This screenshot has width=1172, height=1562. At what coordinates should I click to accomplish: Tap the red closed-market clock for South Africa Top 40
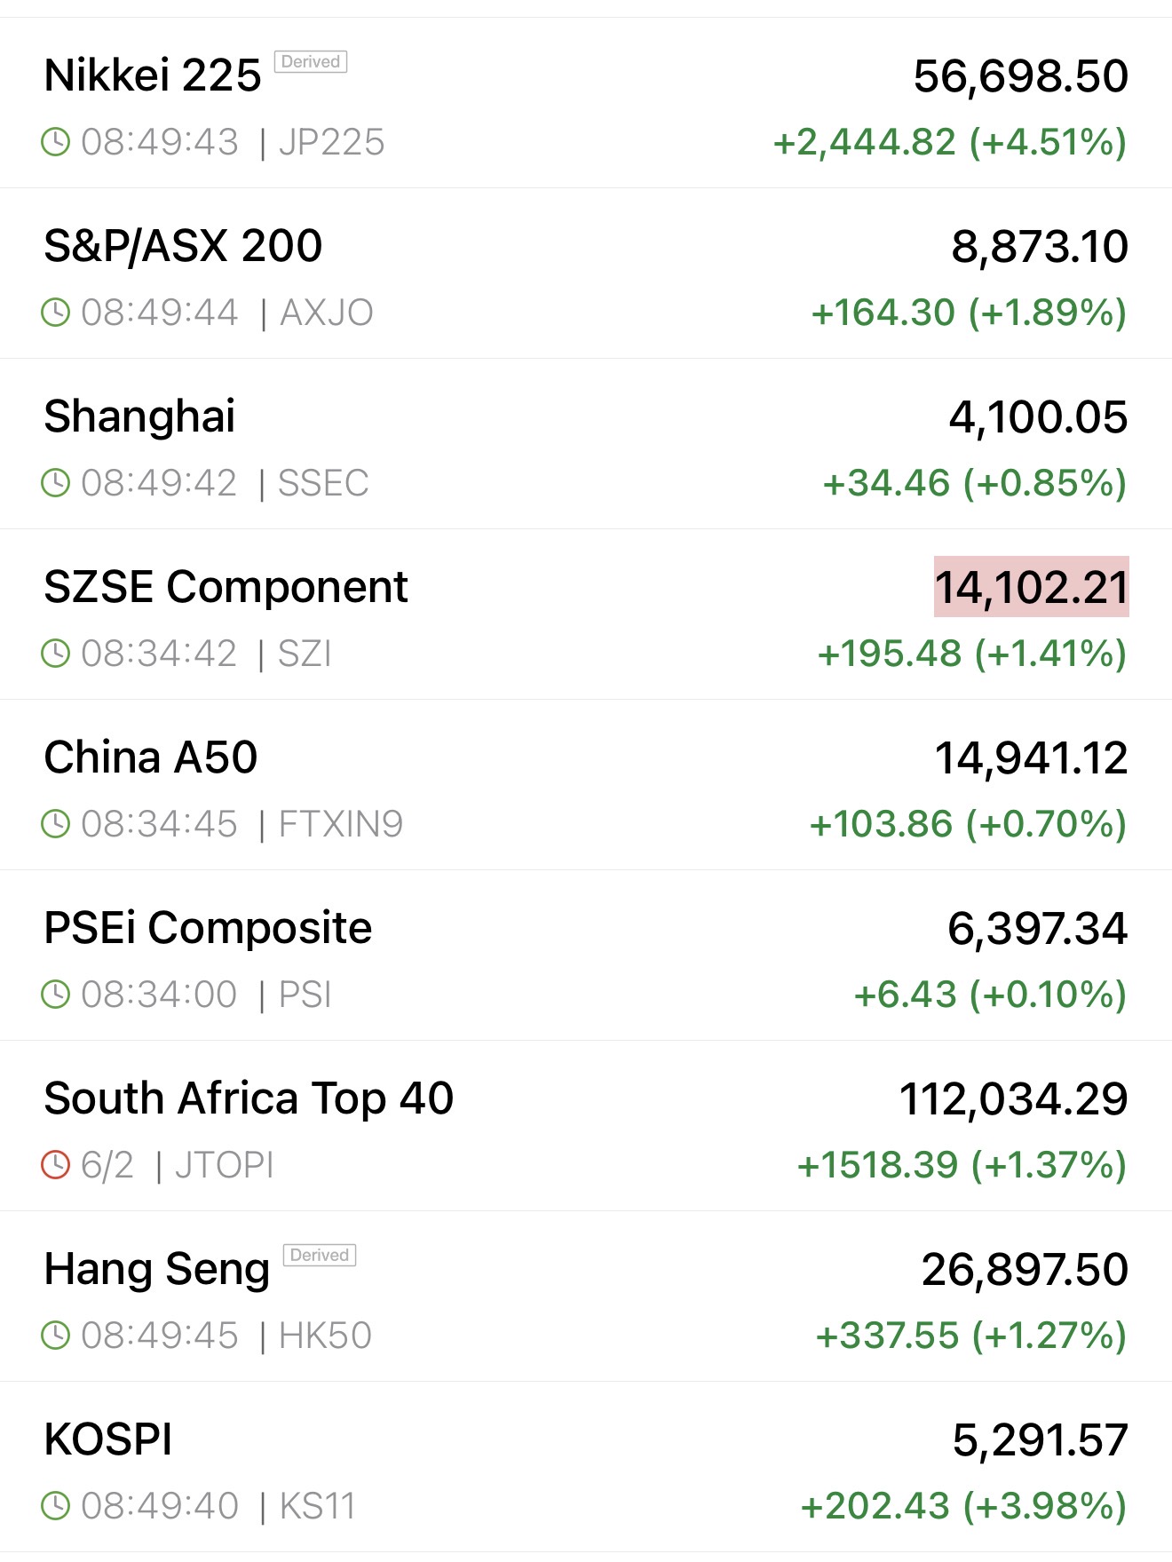[x=55, y=1165]
